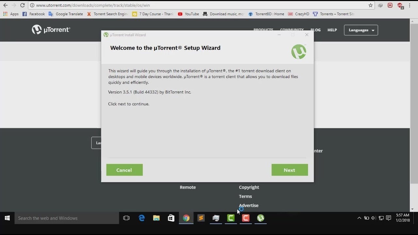Click the gray installer icon in the taskbar

tap(216, 218)
